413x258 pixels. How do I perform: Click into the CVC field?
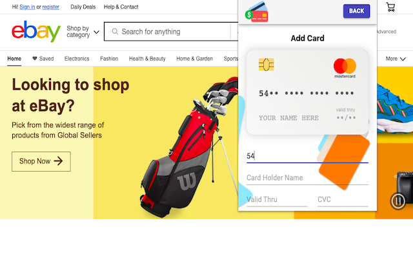tap(343, 200)
